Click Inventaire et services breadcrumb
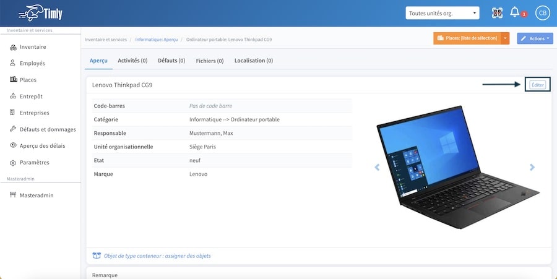 [105, 40]
